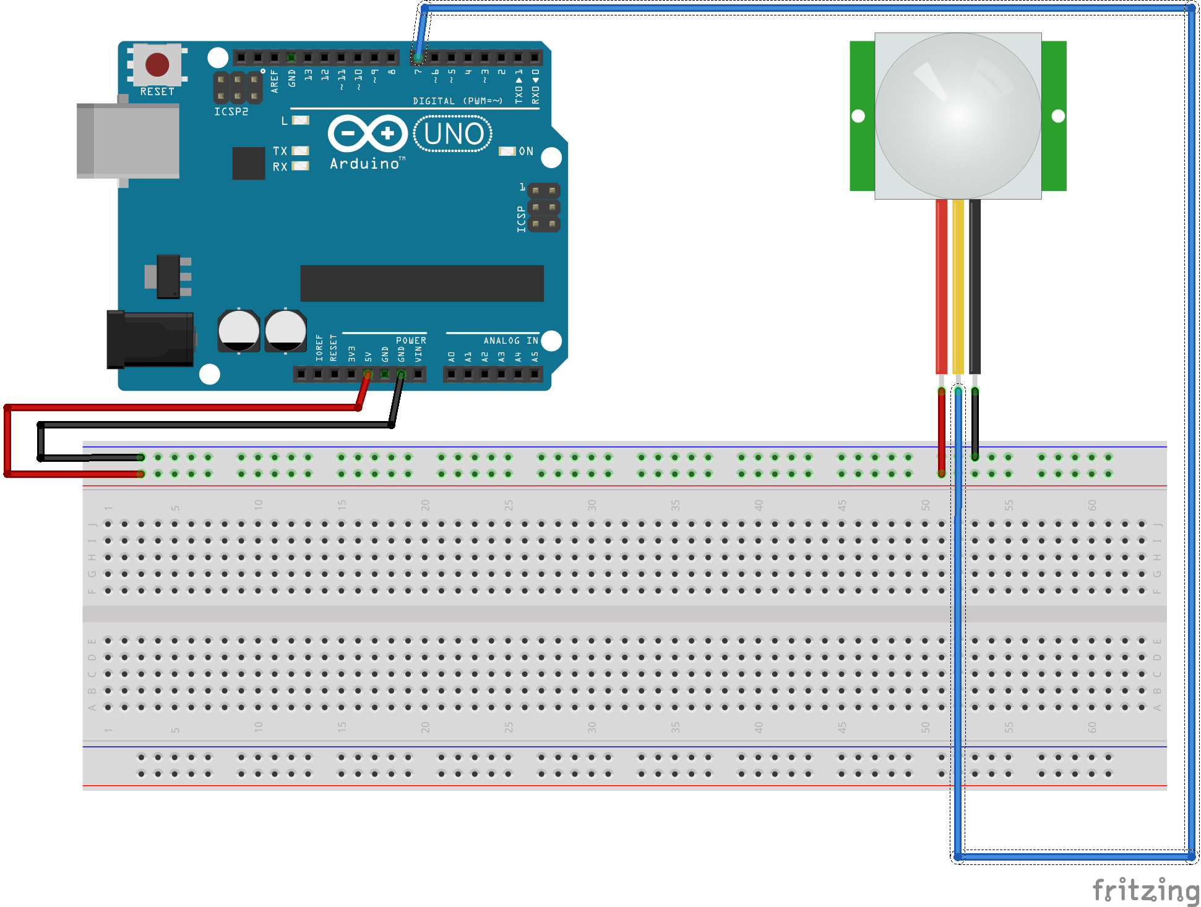Screen dimensions: 1201x907
Task: Select the long blue signal wire
Action: click(x=1192, y=433)
